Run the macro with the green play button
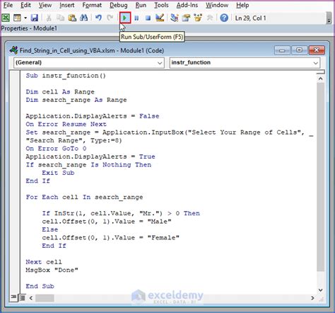Image resolution: width=335 pixels, height=313 pixels. click(125, 18)
